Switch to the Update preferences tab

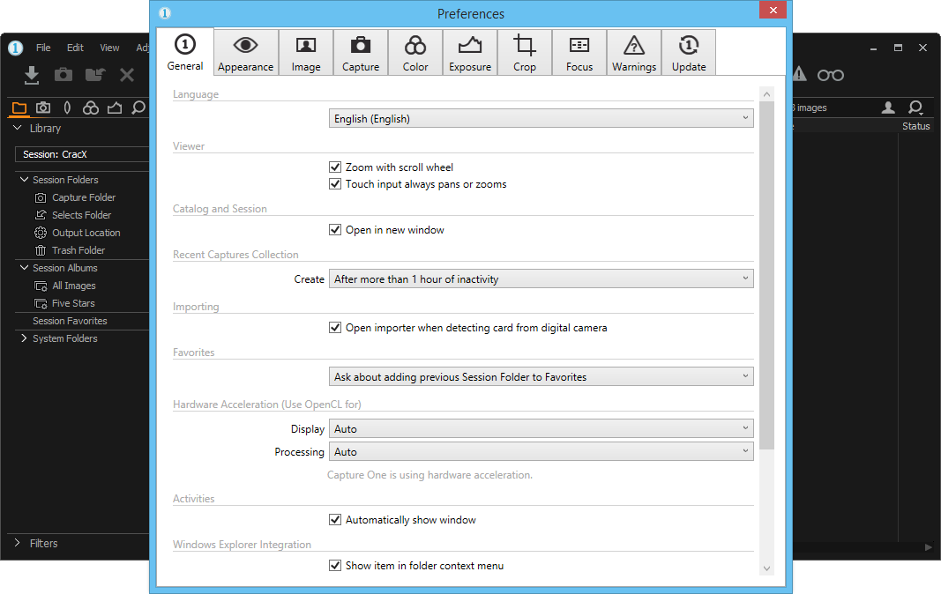click(689, 53)
